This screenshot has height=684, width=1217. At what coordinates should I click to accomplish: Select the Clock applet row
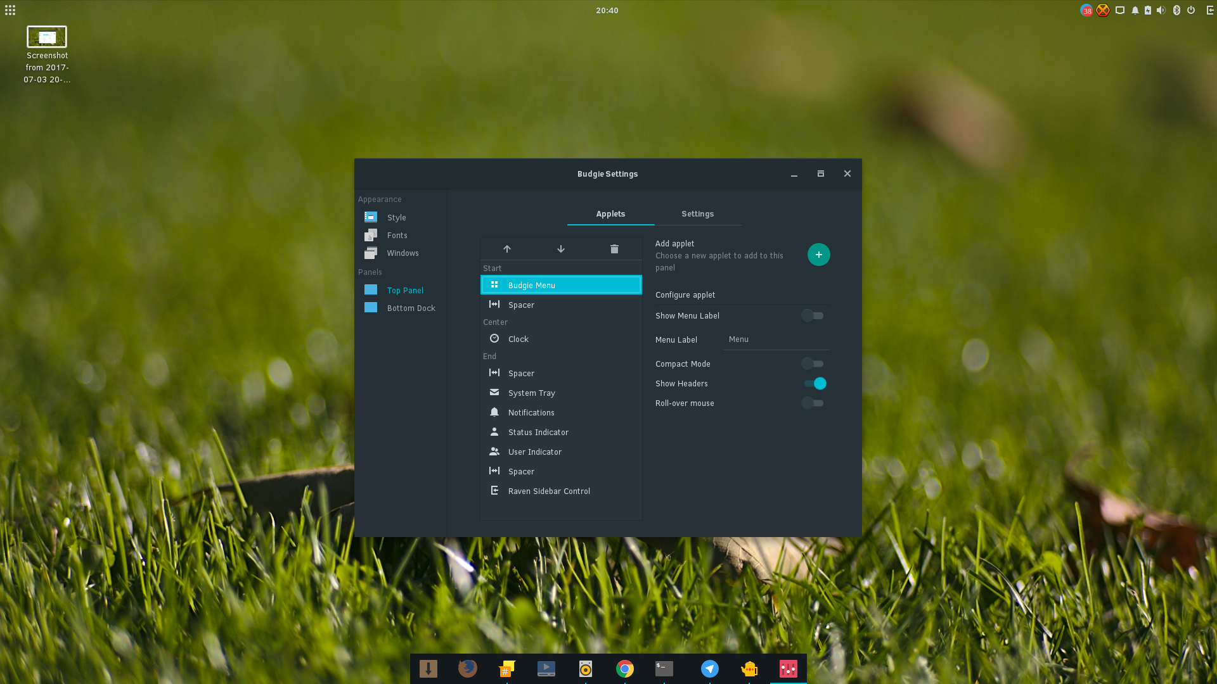561,339
